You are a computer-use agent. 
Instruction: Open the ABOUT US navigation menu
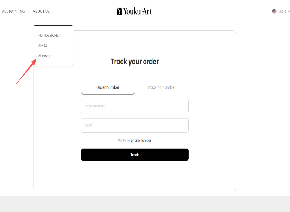41,11
